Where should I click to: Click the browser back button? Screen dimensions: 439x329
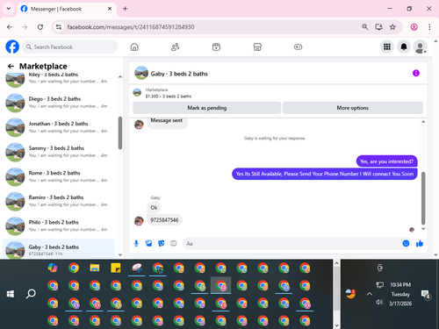(10, 27)
